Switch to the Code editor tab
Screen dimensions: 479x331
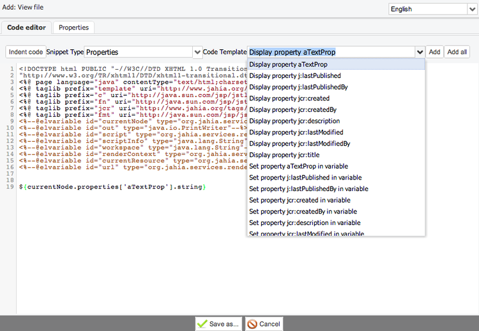point(27,27)
